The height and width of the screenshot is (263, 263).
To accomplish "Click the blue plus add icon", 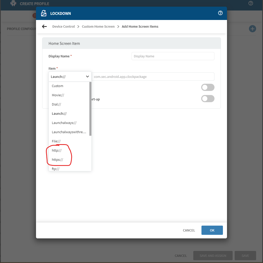I will coord(252,29).
